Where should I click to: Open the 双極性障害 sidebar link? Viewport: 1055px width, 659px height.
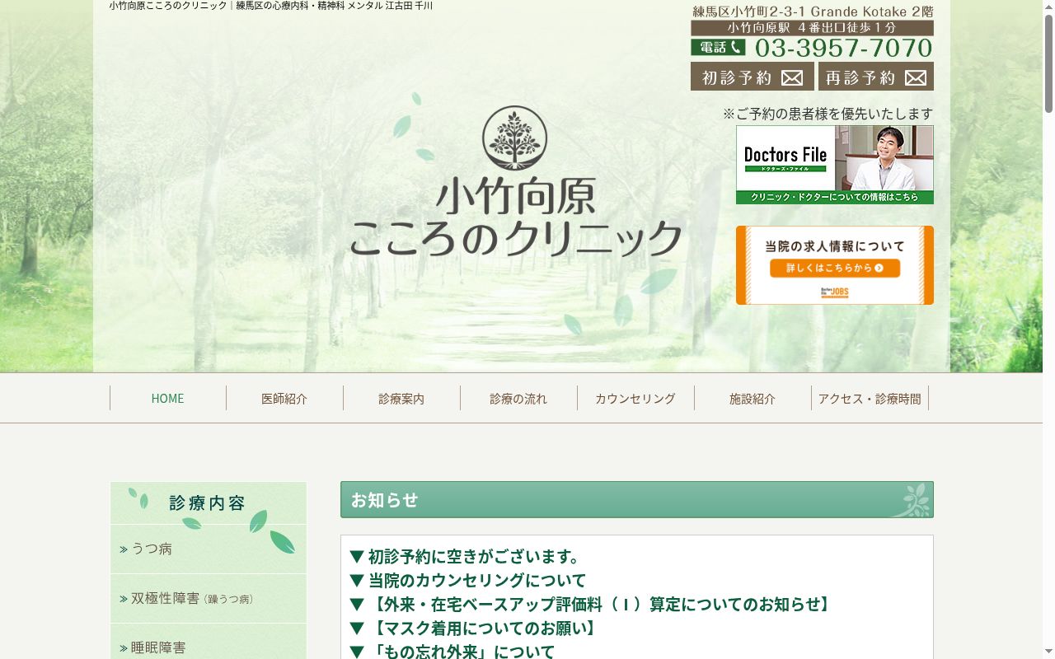209,598
